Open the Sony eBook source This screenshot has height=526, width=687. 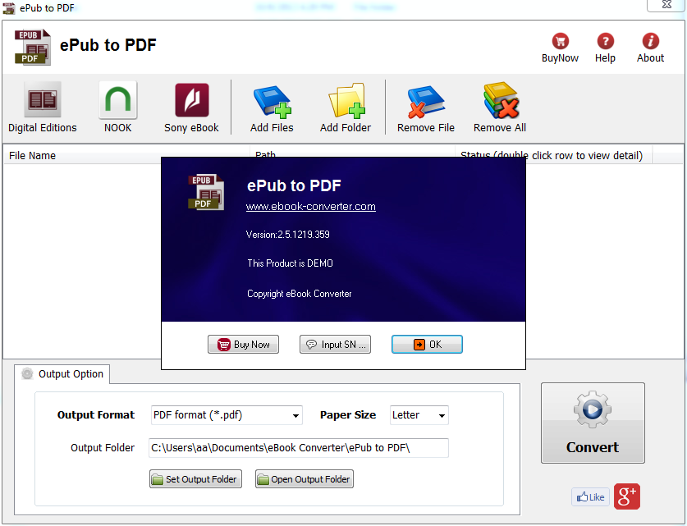coord(191,107)
